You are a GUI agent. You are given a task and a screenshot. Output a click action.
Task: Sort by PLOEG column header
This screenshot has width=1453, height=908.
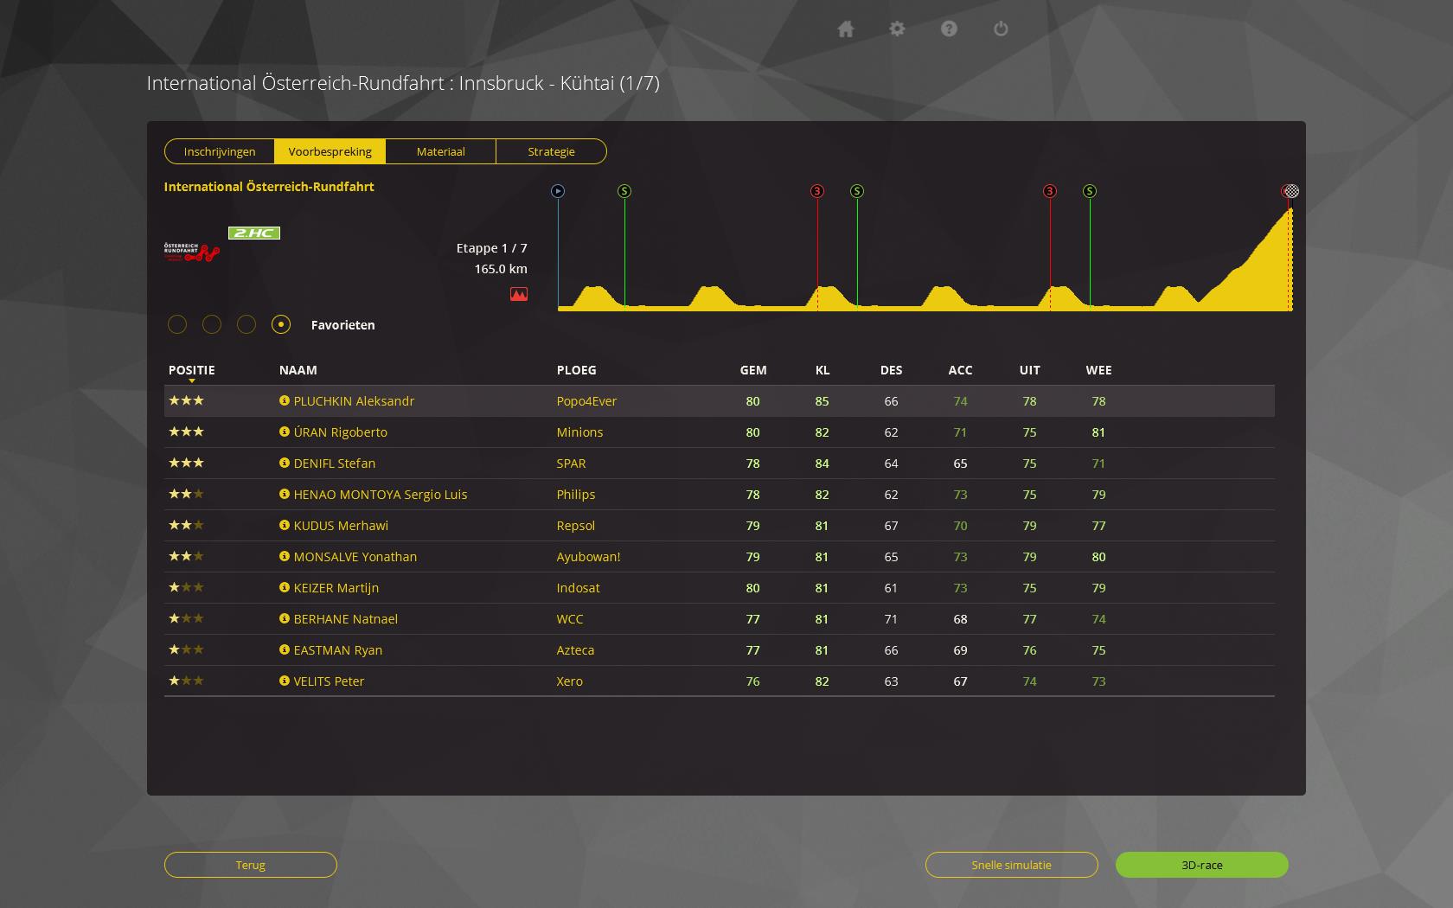(x=577, y=370)
